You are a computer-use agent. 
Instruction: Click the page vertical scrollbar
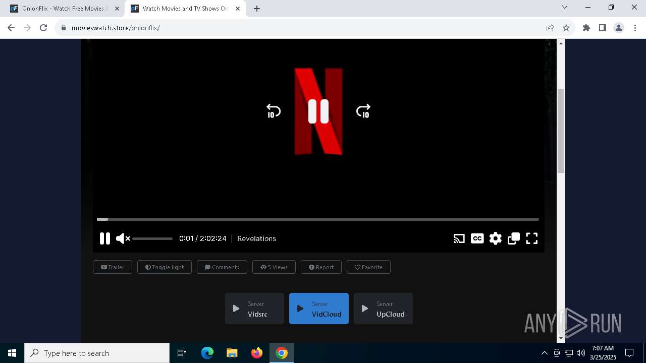(561, 131)
